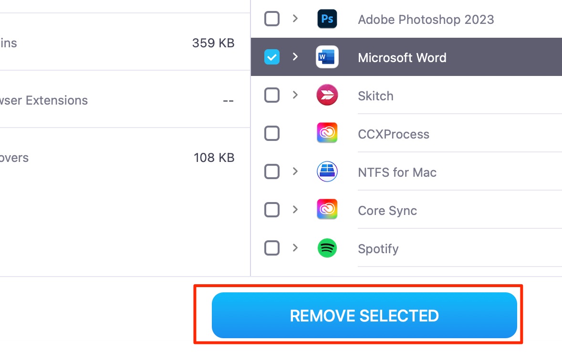The width and height of the screenshot is (562, 364).
Task: Select the Spotify list row label
Action: point(378,249)
